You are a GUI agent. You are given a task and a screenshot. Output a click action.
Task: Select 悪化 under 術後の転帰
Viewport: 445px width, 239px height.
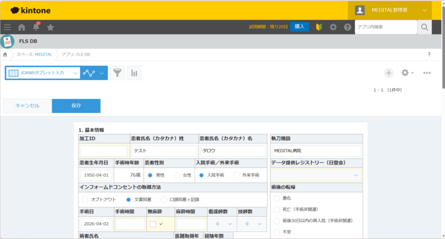(276, 198)
